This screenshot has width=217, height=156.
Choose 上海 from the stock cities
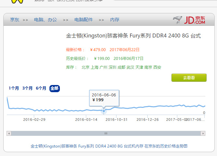pyautogui.click(x=94, y=67)
